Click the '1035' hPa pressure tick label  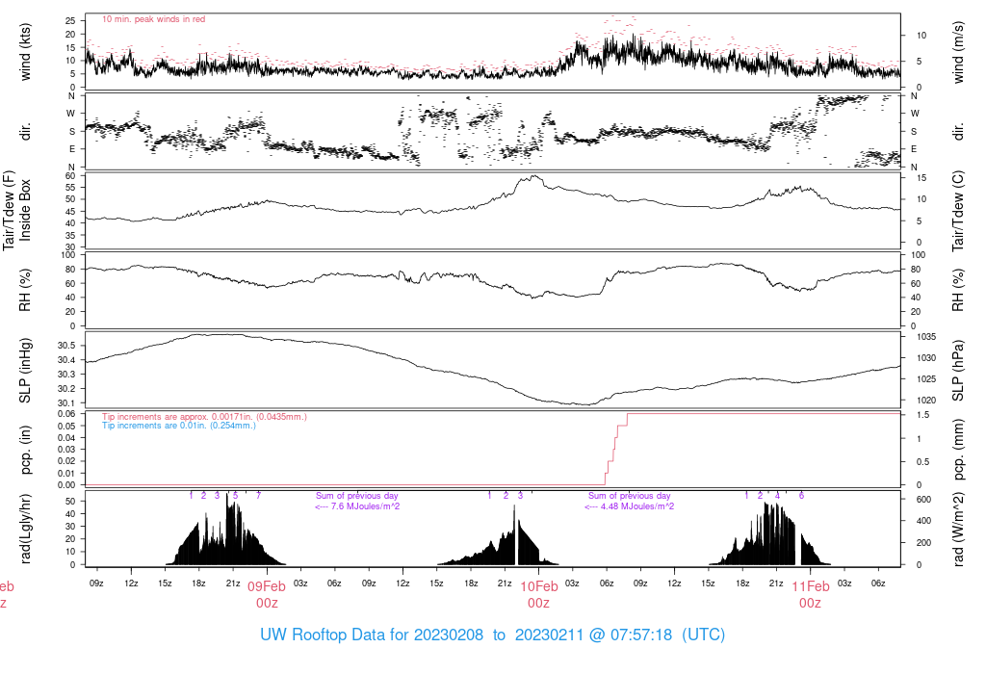[x=926, y=337]
